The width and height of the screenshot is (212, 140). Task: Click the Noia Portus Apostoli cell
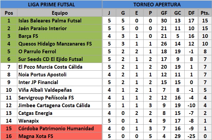59,74
